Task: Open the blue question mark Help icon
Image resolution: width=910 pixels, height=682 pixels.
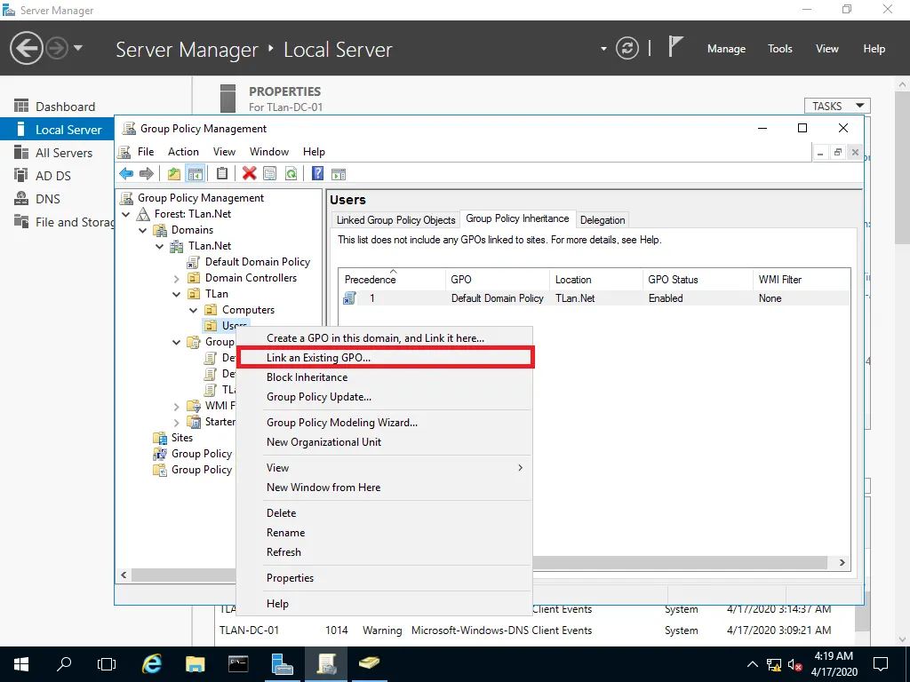Action: [317, 174]
